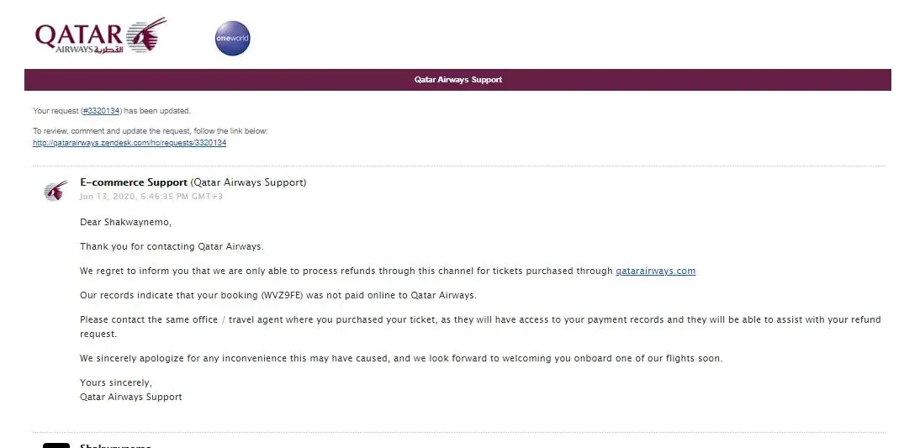Click the maroon Qatar Airways Support banner
The width and height of the screenshot is (904, 448).
pyautogui.click(x=457, y=80)
